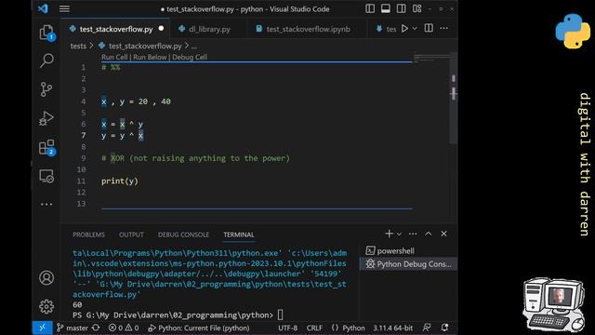Change file encoding UTF-8
This screenshot has width=595, height=335.
287,328
